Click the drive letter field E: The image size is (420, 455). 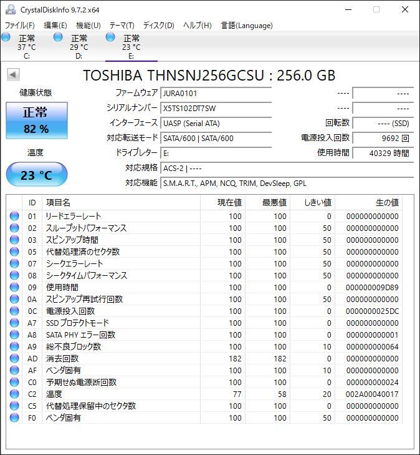(216, 153)
